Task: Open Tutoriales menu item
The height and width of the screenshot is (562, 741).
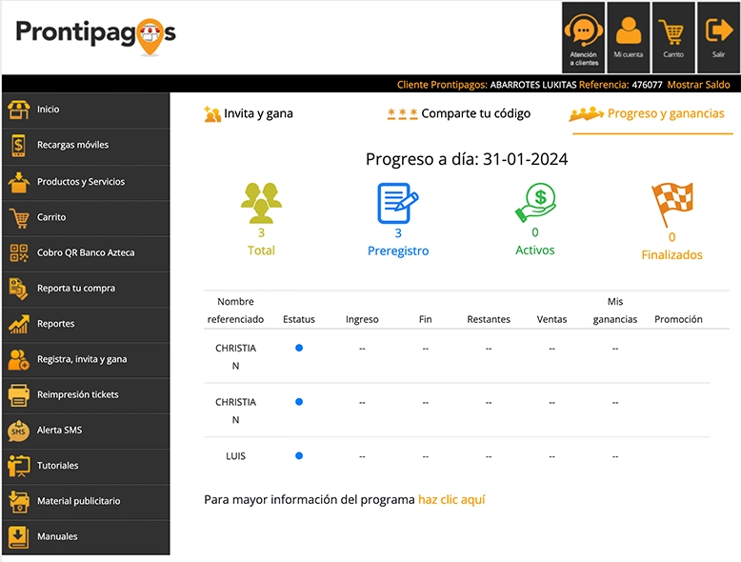Action: [86, 466]
